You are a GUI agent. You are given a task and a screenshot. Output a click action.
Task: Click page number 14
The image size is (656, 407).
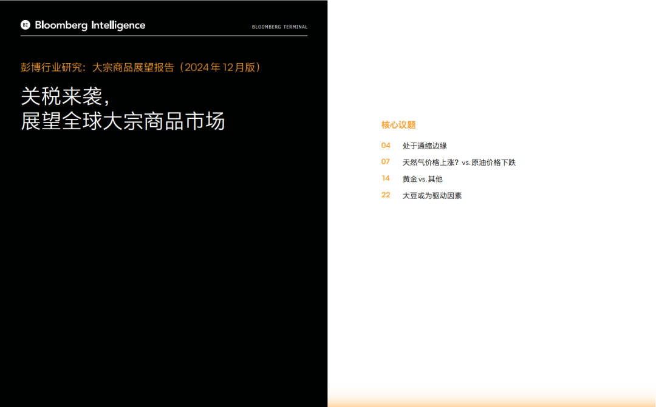pos(386,178)
